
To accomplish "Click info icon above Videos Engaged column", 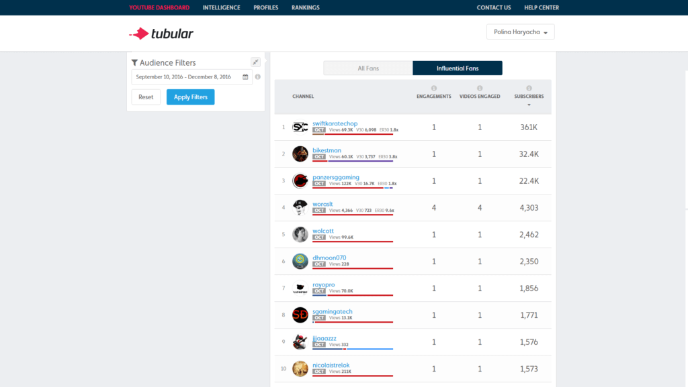I will (480, 88).
